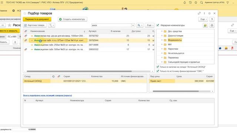Open the Еще dropdown beside search
Image resolution: width=237 pixels, height=133 pixels.
pyautogui.click(x=150, y=25)
